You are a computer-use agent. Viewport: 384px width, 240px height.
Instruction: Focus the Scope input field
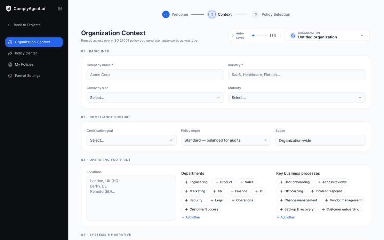(320, 140)
